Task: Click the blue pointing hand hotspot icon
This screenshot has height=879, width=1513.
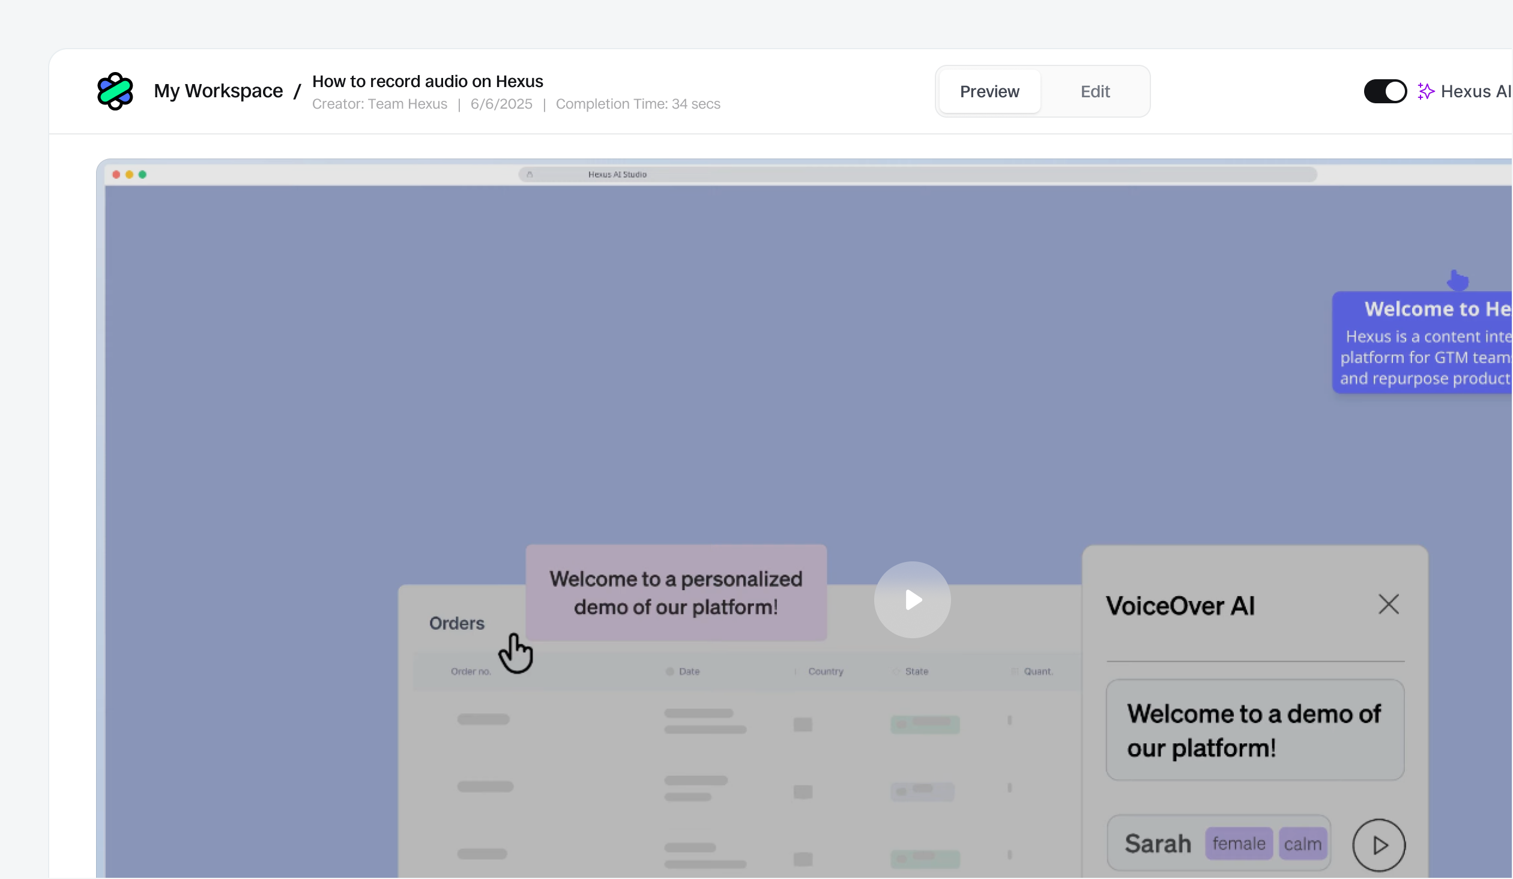Action: tap(1457, 280)
